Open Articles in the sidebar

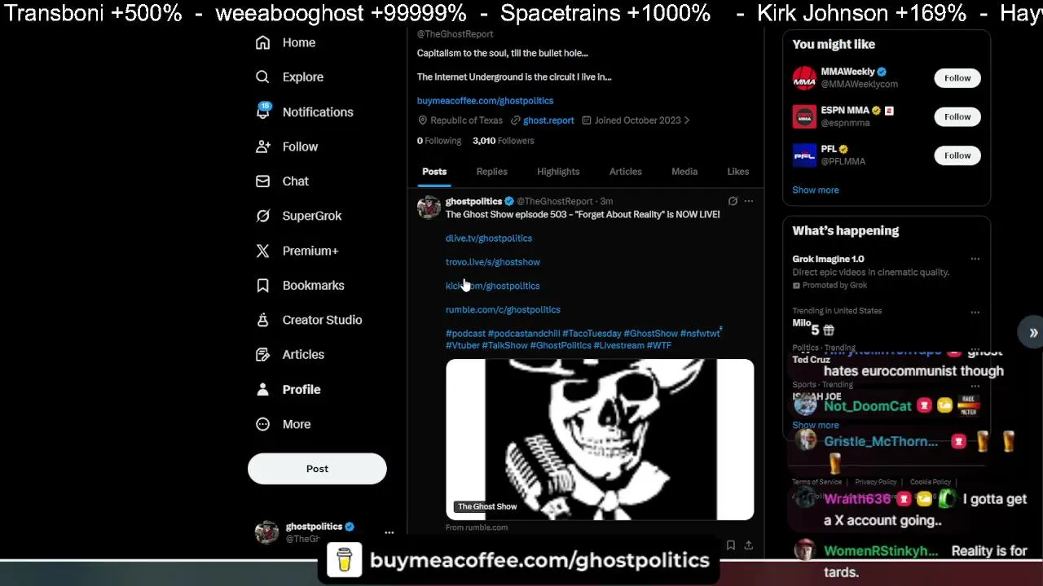point(290,354)
